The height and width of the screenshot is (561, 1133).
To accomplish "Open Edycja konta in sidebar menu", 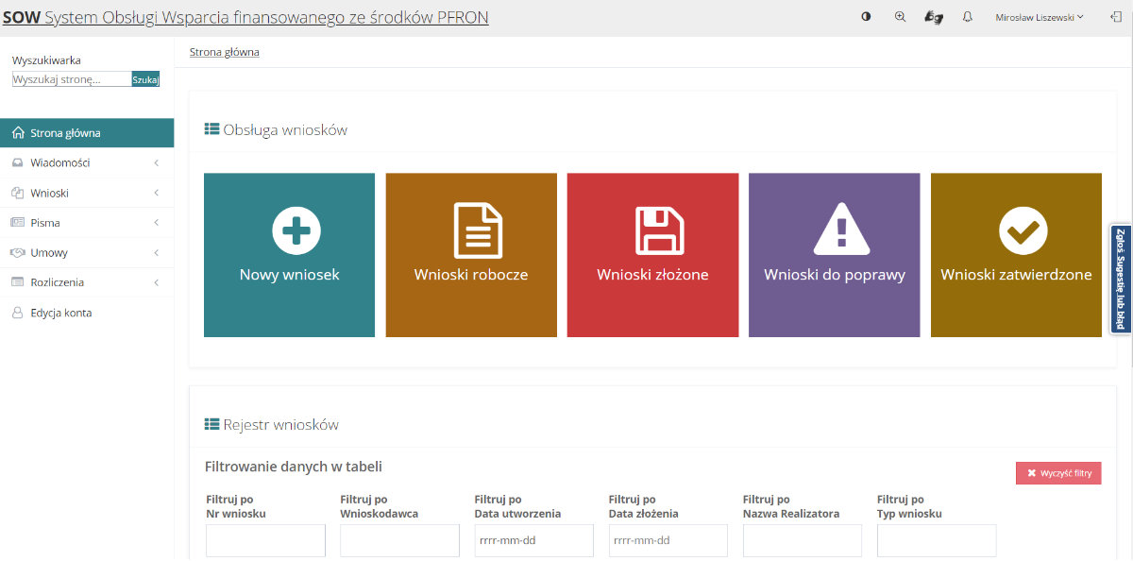I will tap(87, 313).
